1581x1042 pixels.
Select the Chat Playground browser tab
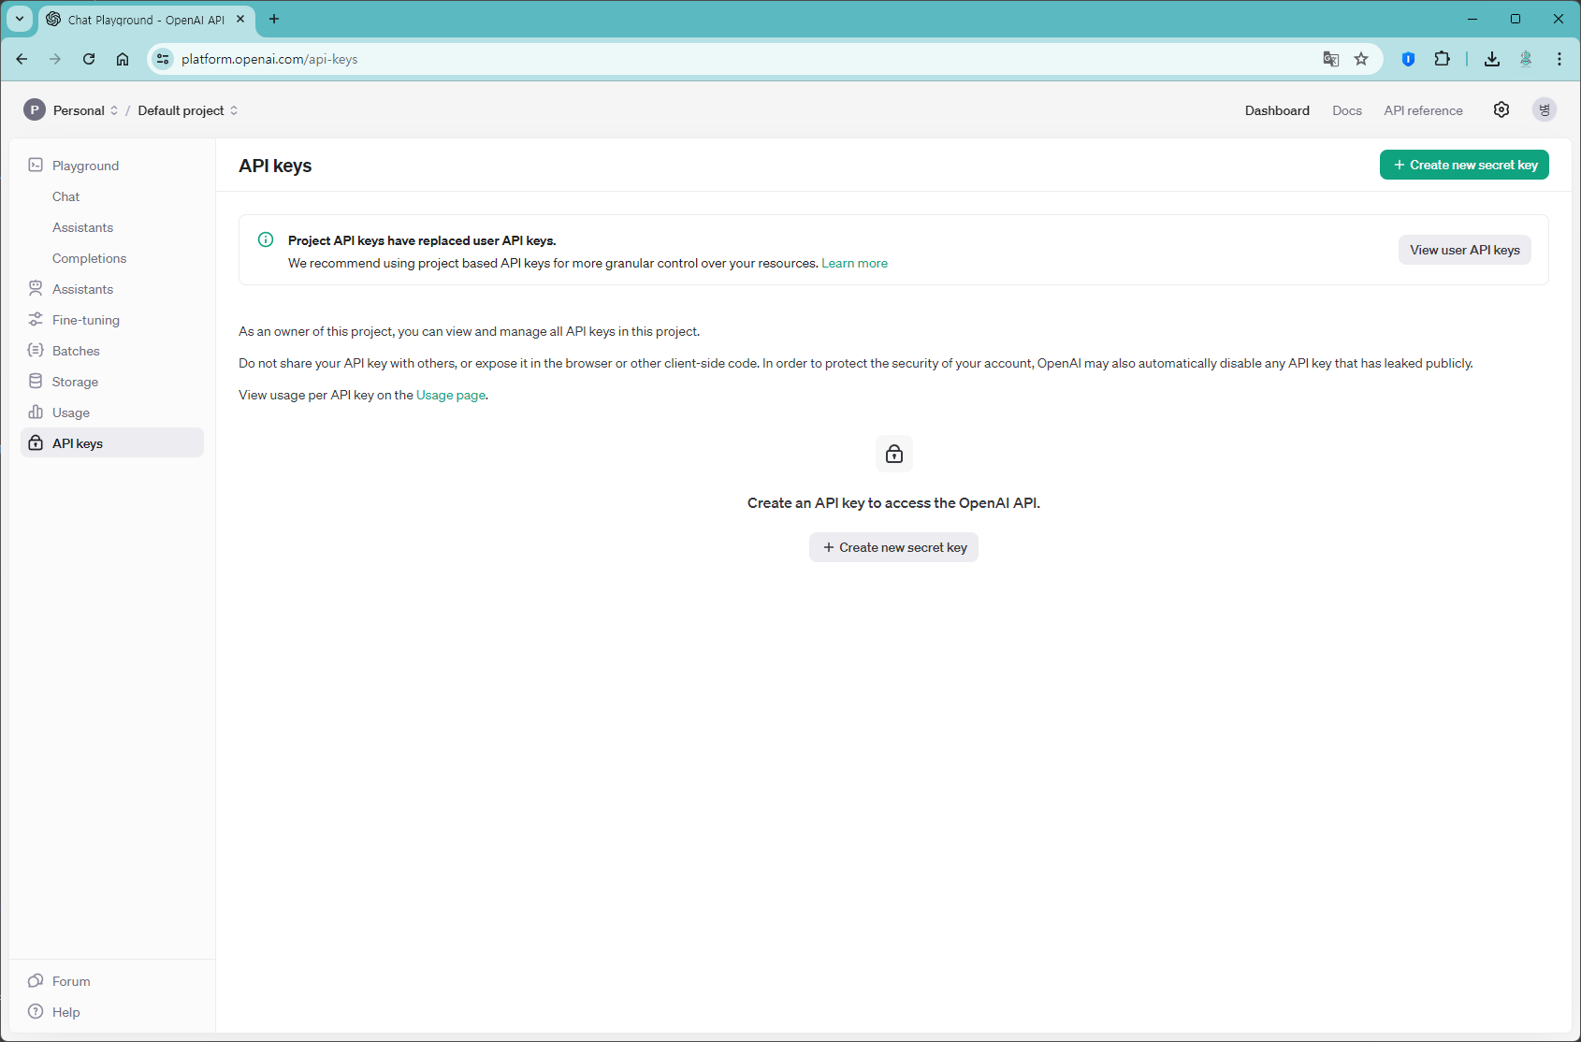click(x=146, y=20)
